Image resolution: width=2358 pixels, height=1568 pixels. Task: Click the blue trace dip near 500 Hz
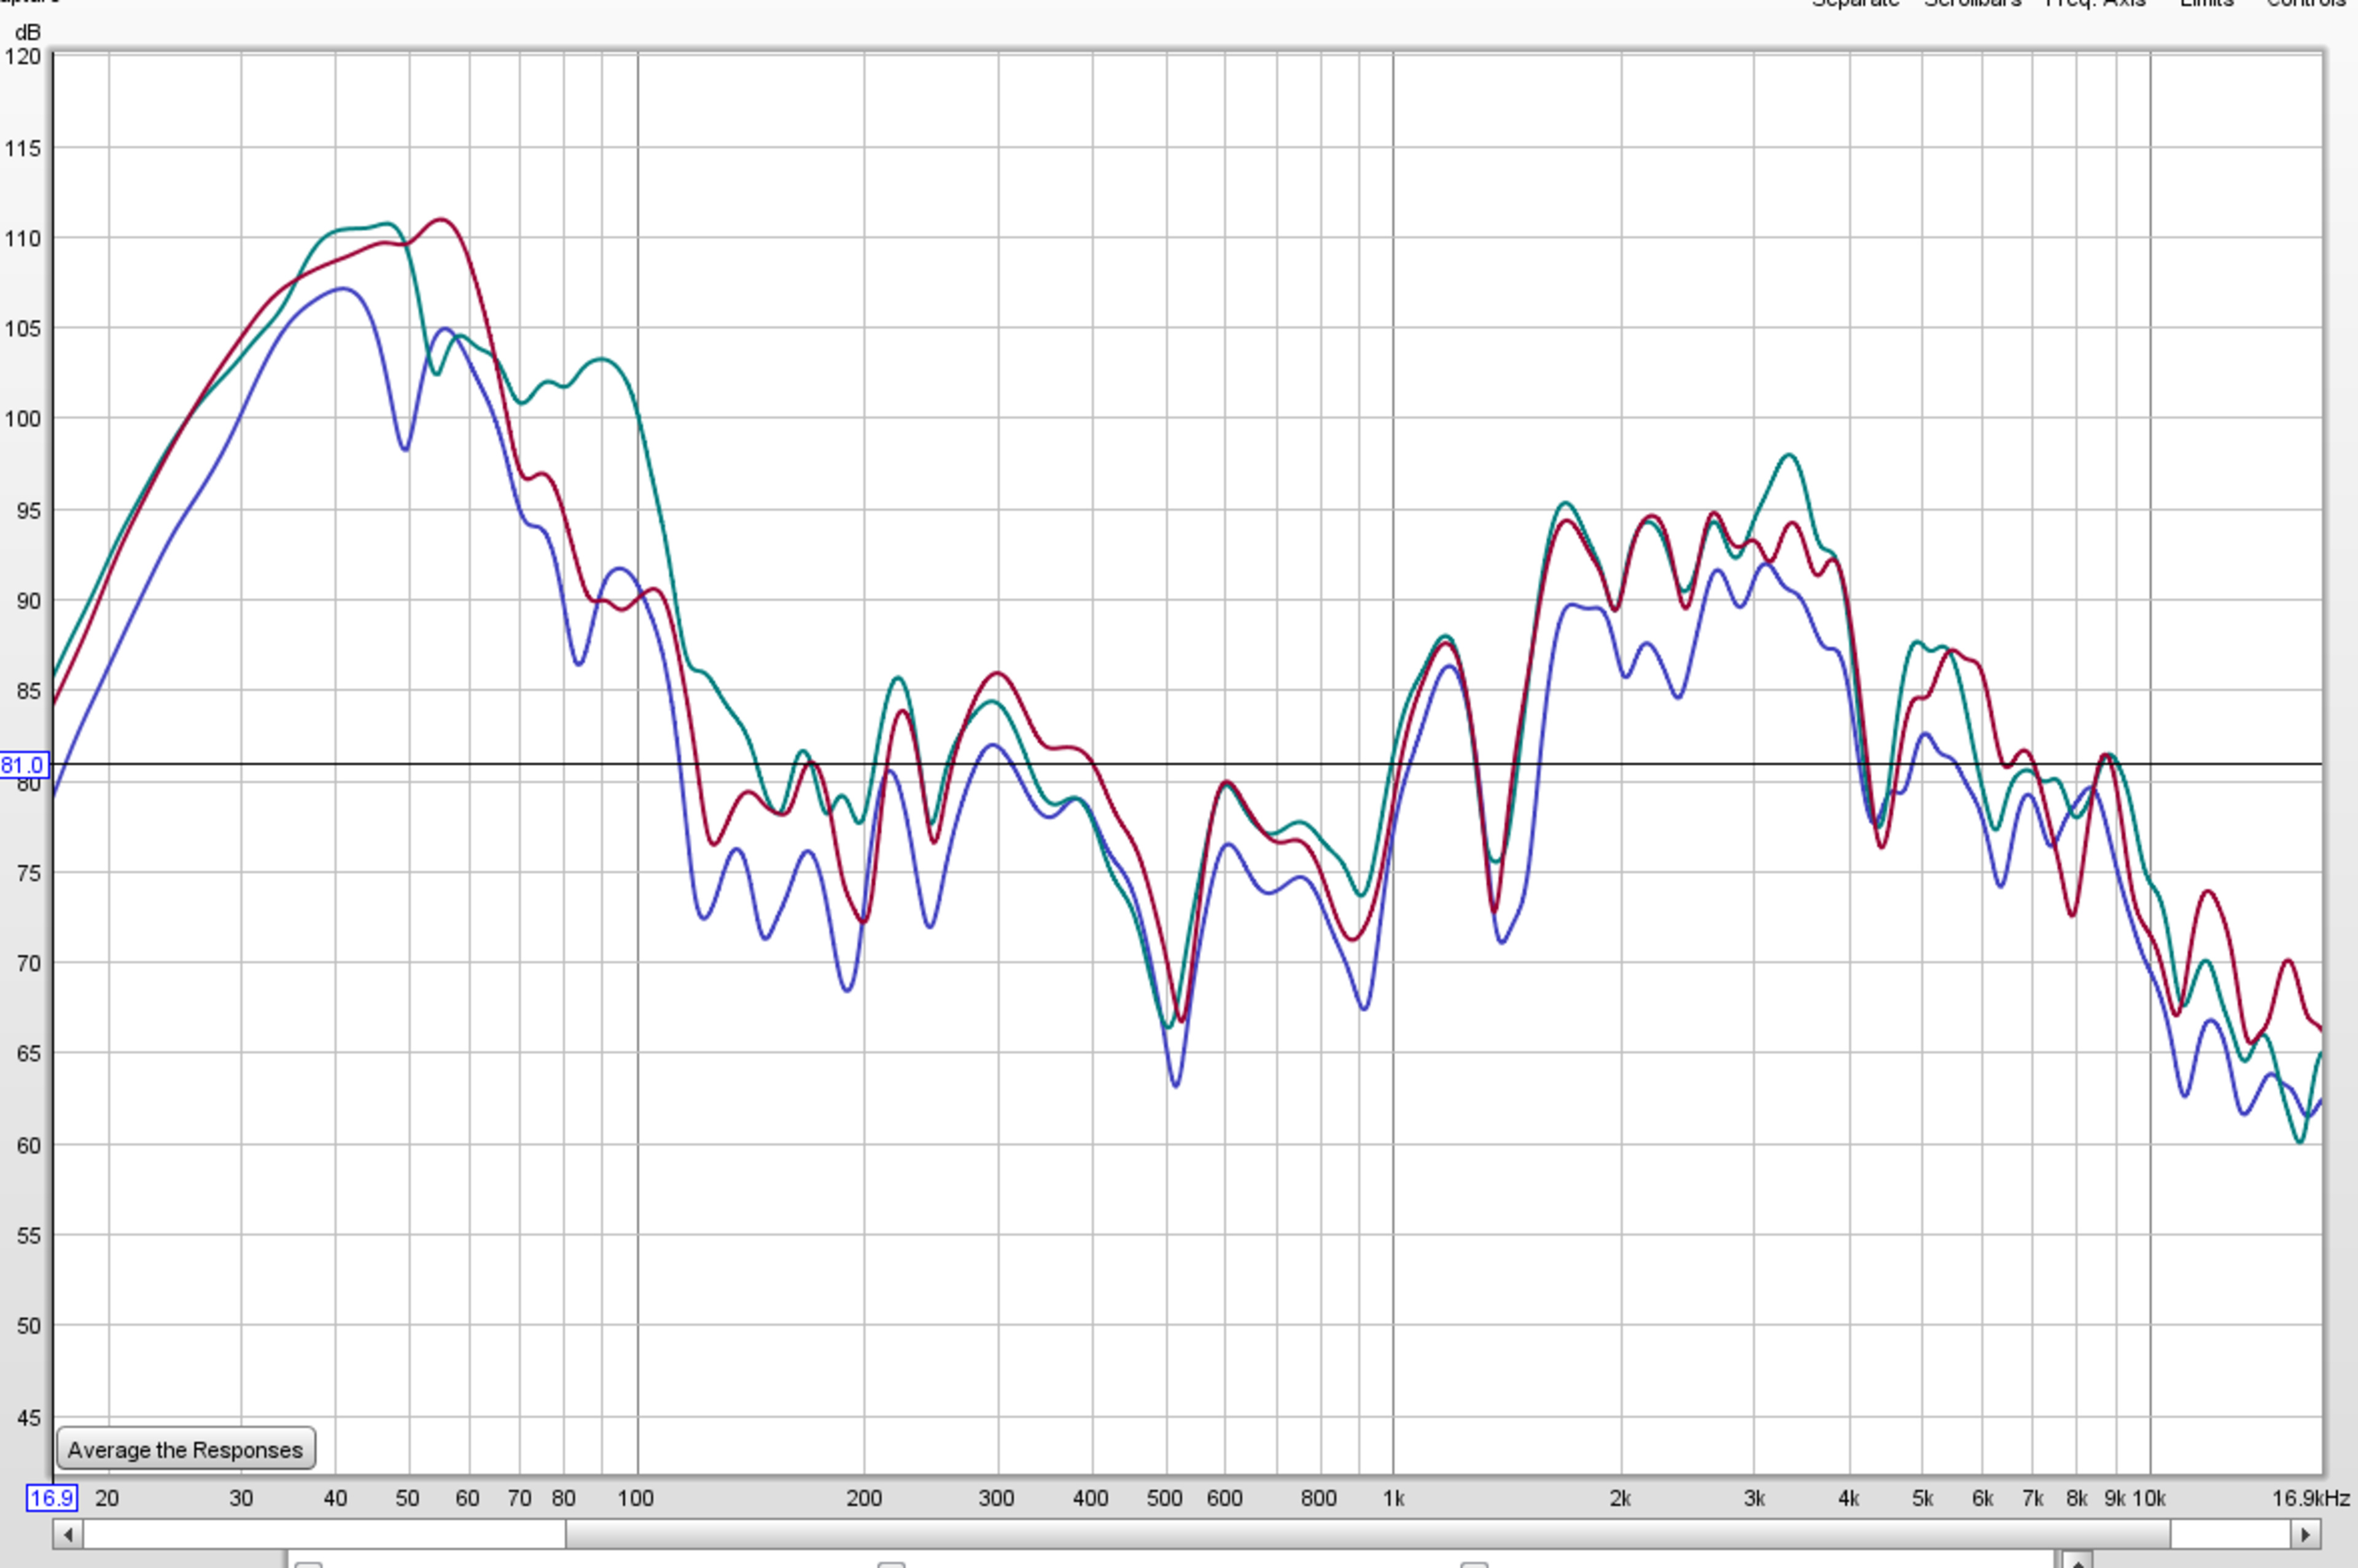point(1175,1085)
